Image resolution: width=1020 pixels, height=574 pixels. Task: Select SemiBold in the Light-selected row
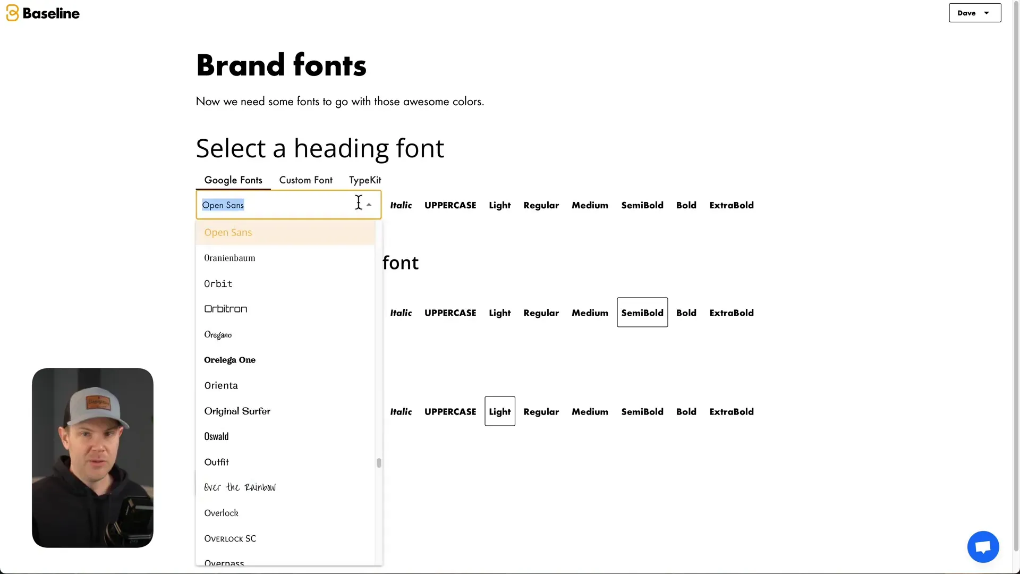point(642,411)
